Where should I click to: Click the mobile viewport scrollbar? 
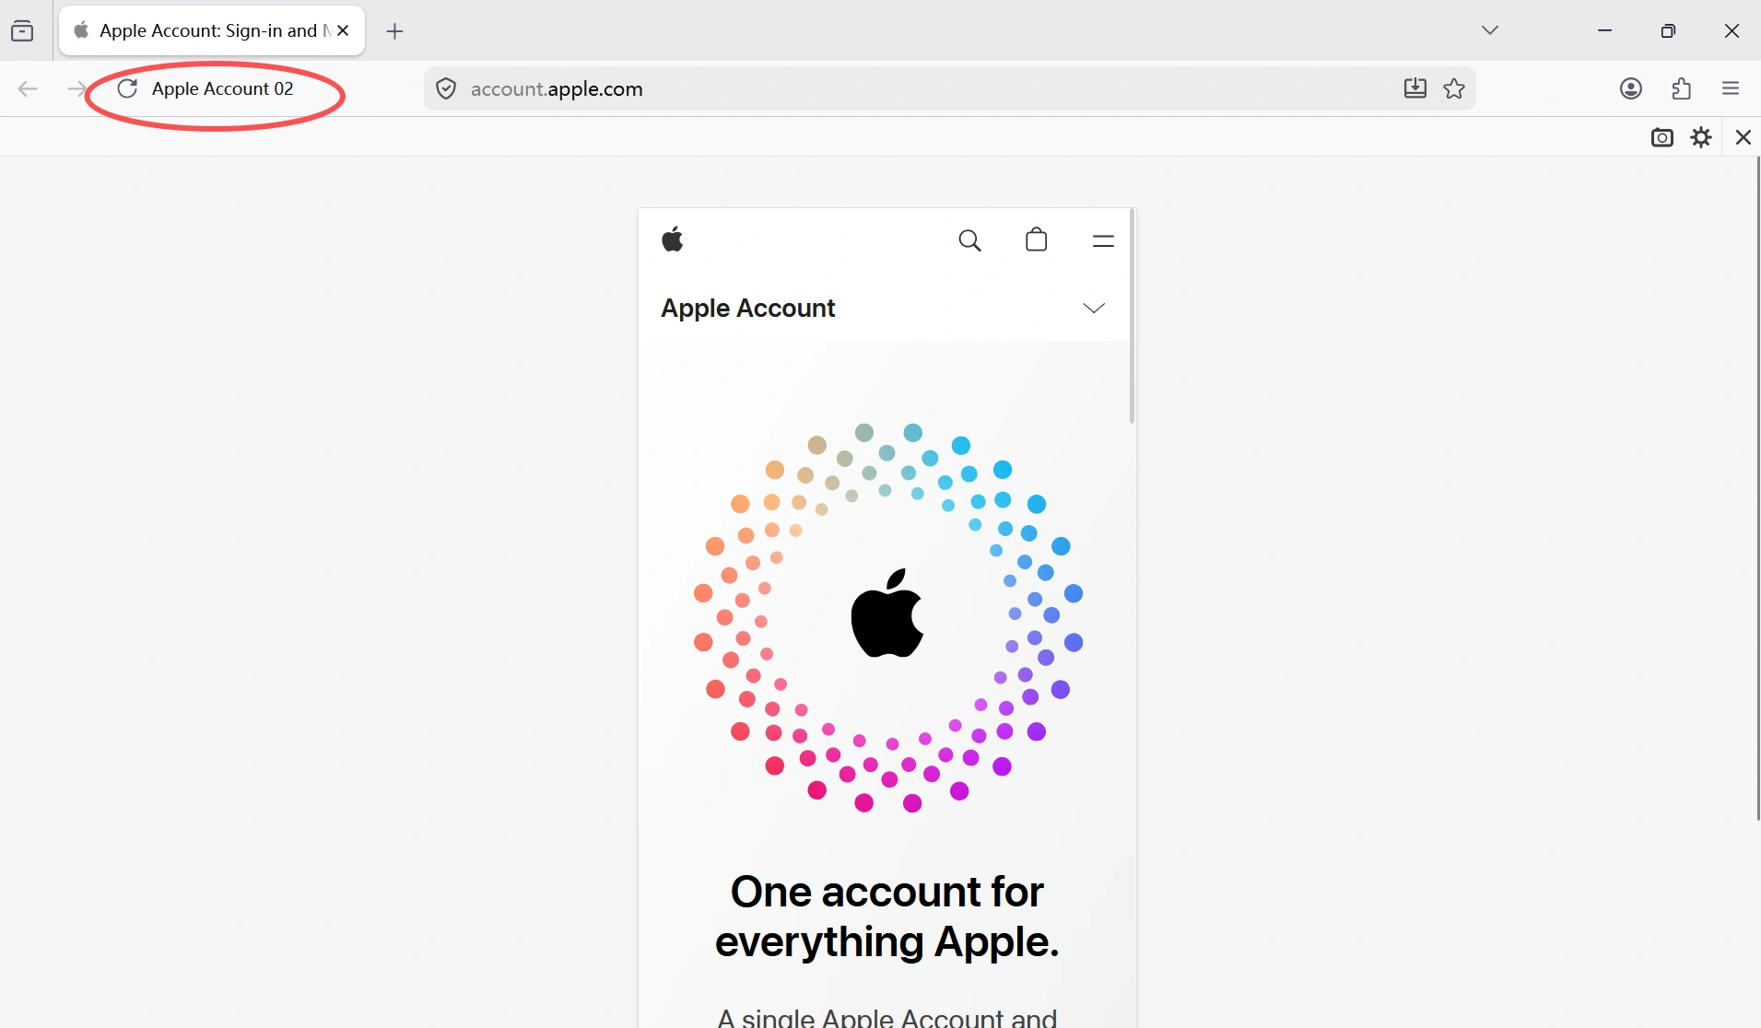[x=1132, y=317]
